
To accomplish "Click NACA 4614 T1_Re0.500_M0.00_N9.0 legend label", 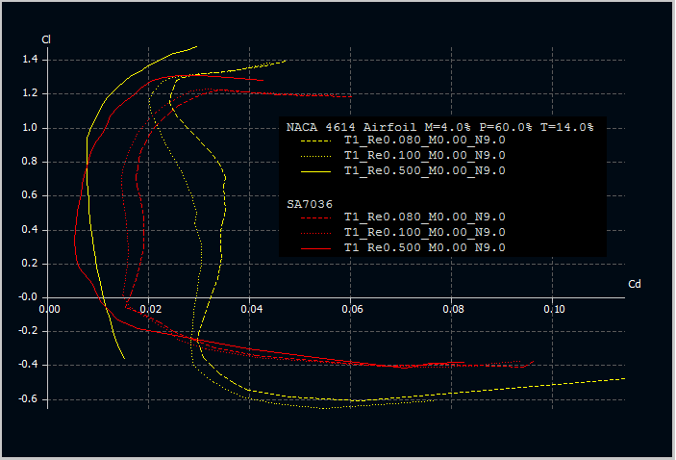I will tap(425, 171).
